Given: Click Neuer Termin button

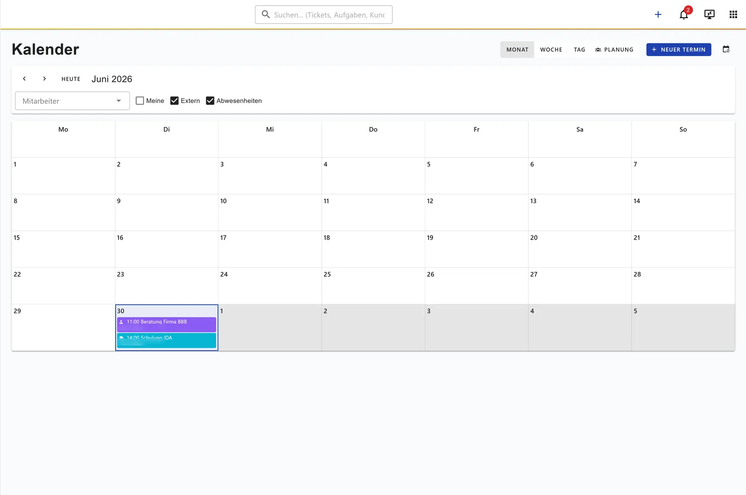Looking at the screenshot, I should click(678, 50).
